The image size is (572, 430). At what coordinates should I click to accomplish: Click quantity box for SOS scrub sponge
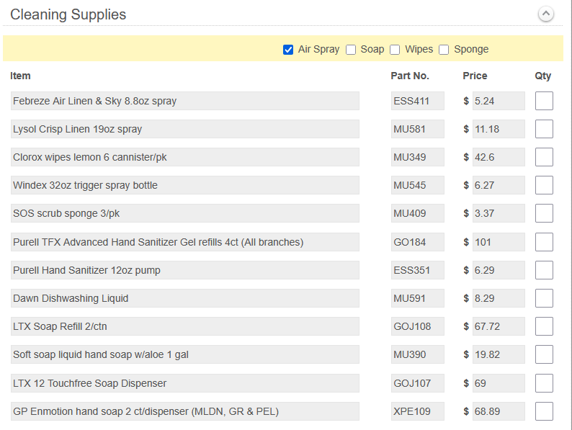tap(544, 213)
